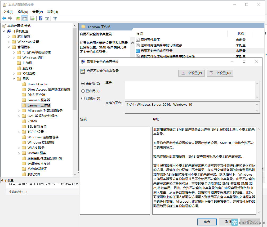267x227 pixels.
Task: Select the 已禁用 radio button
Action: (x=83, y=98)
